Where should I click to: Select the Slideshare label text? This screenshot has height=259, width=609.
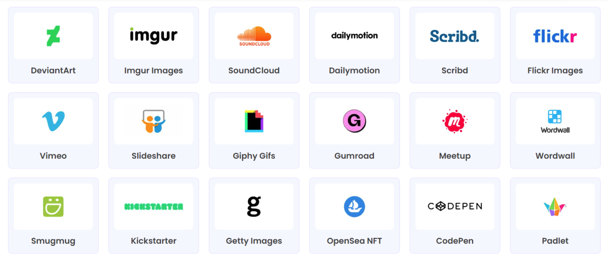154,156
